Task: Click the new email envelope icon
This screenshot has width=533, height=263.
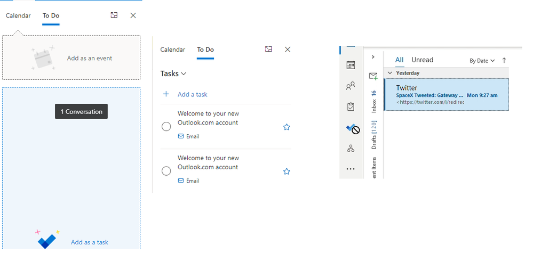Action: 373,76
